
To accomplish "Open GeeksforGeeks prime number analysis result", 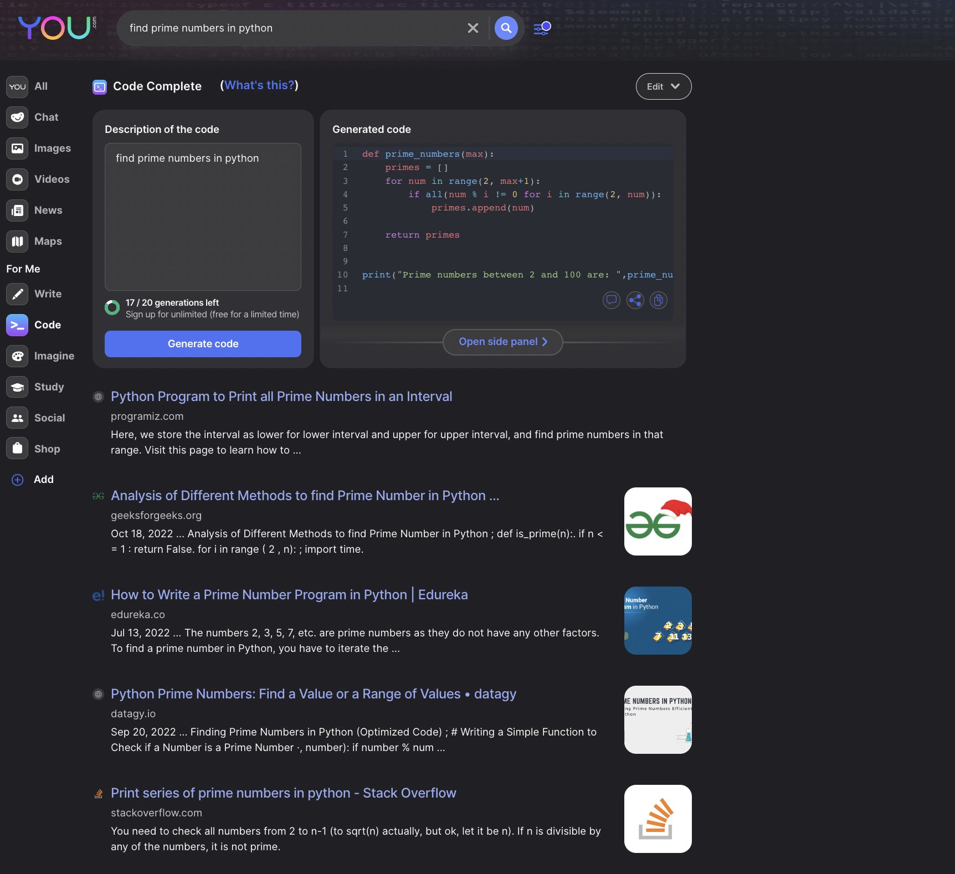I will pos(305,496).
